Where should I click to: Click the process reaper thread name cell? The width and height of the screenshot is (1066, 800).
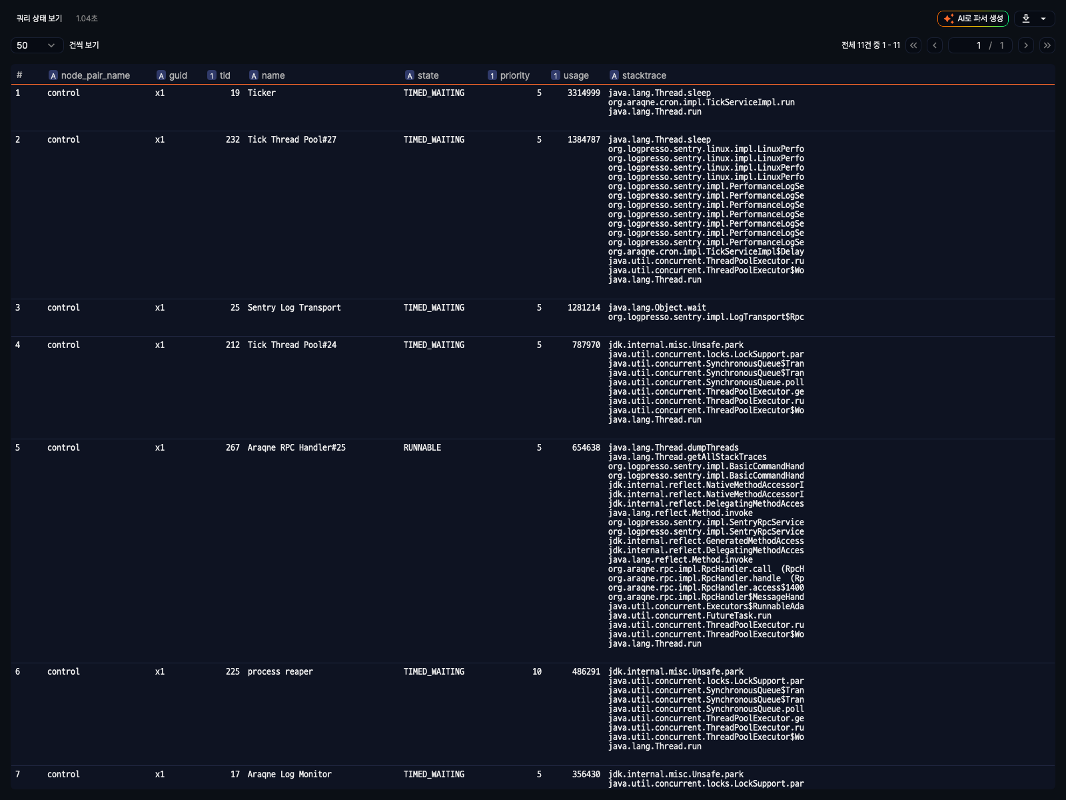(280, 672)
